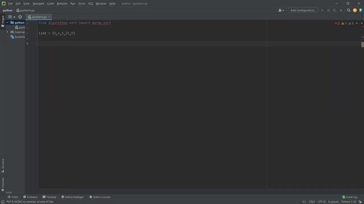364x204 pixels.
Task: Click the green Run button icon
Action: pos(322,10)
